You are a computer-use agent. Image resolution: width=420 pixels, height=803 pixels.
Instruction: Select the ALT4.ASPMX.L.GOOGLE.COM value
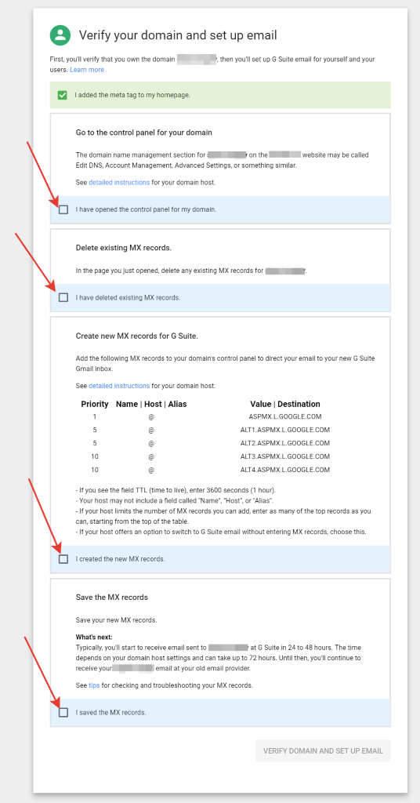point(285,471)
